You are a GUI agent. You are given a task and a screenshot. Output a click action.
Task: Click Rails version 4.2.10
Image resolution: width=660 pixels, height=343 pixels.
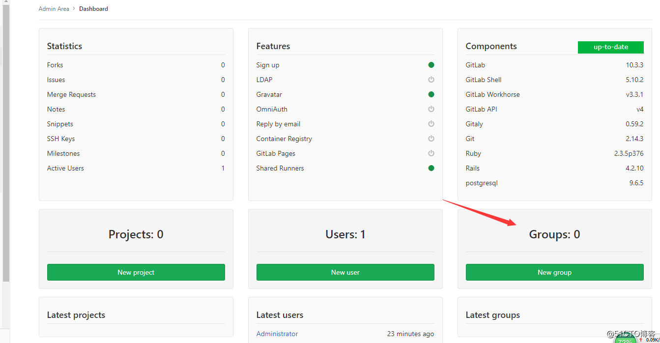(634, 168)
